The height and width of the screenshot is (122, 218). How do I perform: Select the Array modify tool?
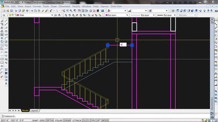(x=2, y=35)
